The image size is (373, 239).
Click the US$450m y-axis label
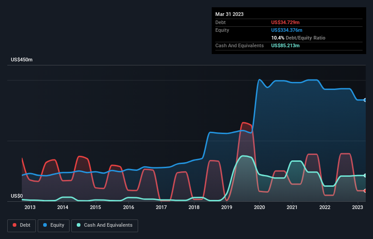pos(22,60)
